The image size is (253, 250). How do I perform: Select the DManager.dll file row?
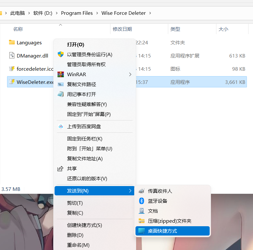click(x=32, y=56)
